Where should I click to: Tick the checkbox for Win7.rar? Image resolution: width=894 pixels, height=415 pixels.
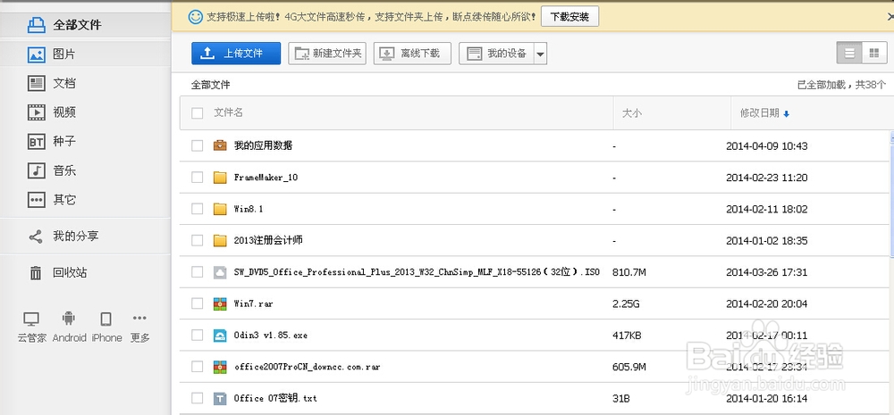(x=198, y=304)
